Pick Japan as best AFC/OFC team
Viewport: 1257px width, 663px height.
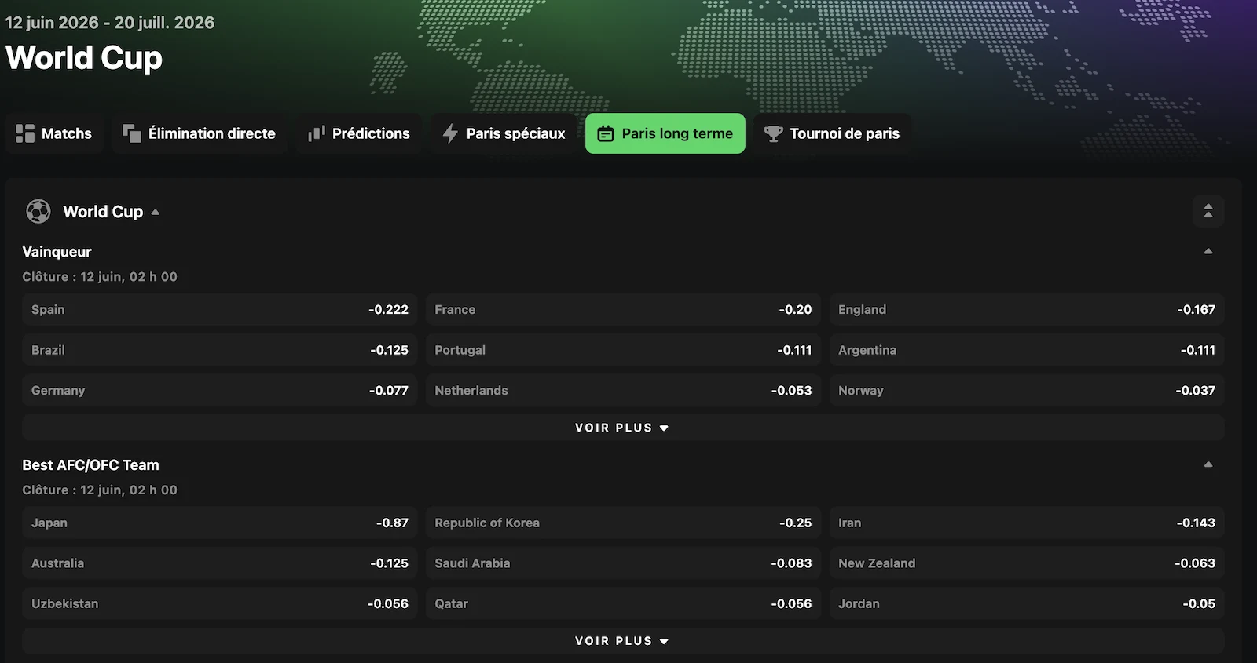tap(220, 523)
